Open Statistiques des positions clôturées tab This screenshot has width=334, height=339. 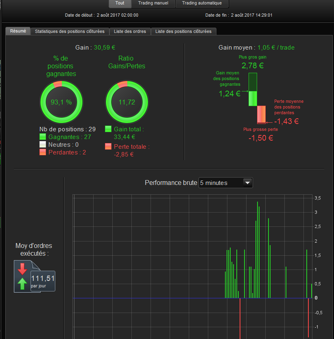pos(70,31)
